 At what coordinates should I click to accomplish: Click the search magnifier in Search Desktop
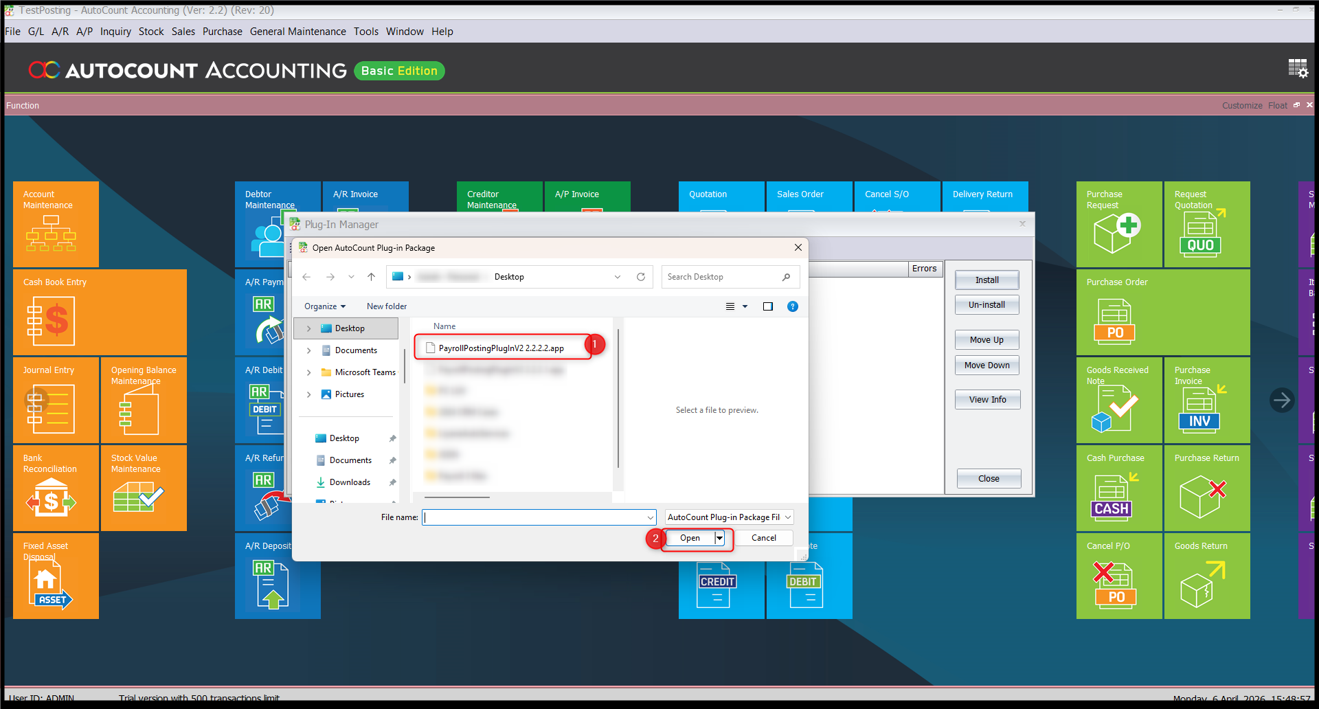(786, 277)
